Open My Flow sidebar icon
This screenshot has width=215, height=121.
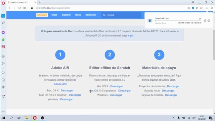pyautogui.click(x=3, y=64)
